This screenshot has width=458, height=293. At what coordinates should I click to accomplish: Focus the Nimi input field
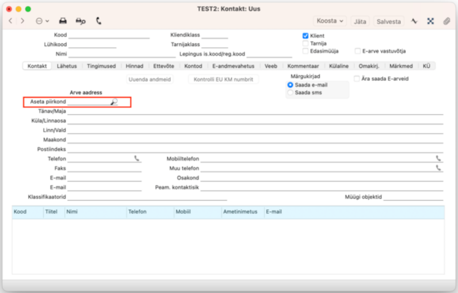pyautogui.click(x=122, y=54)
